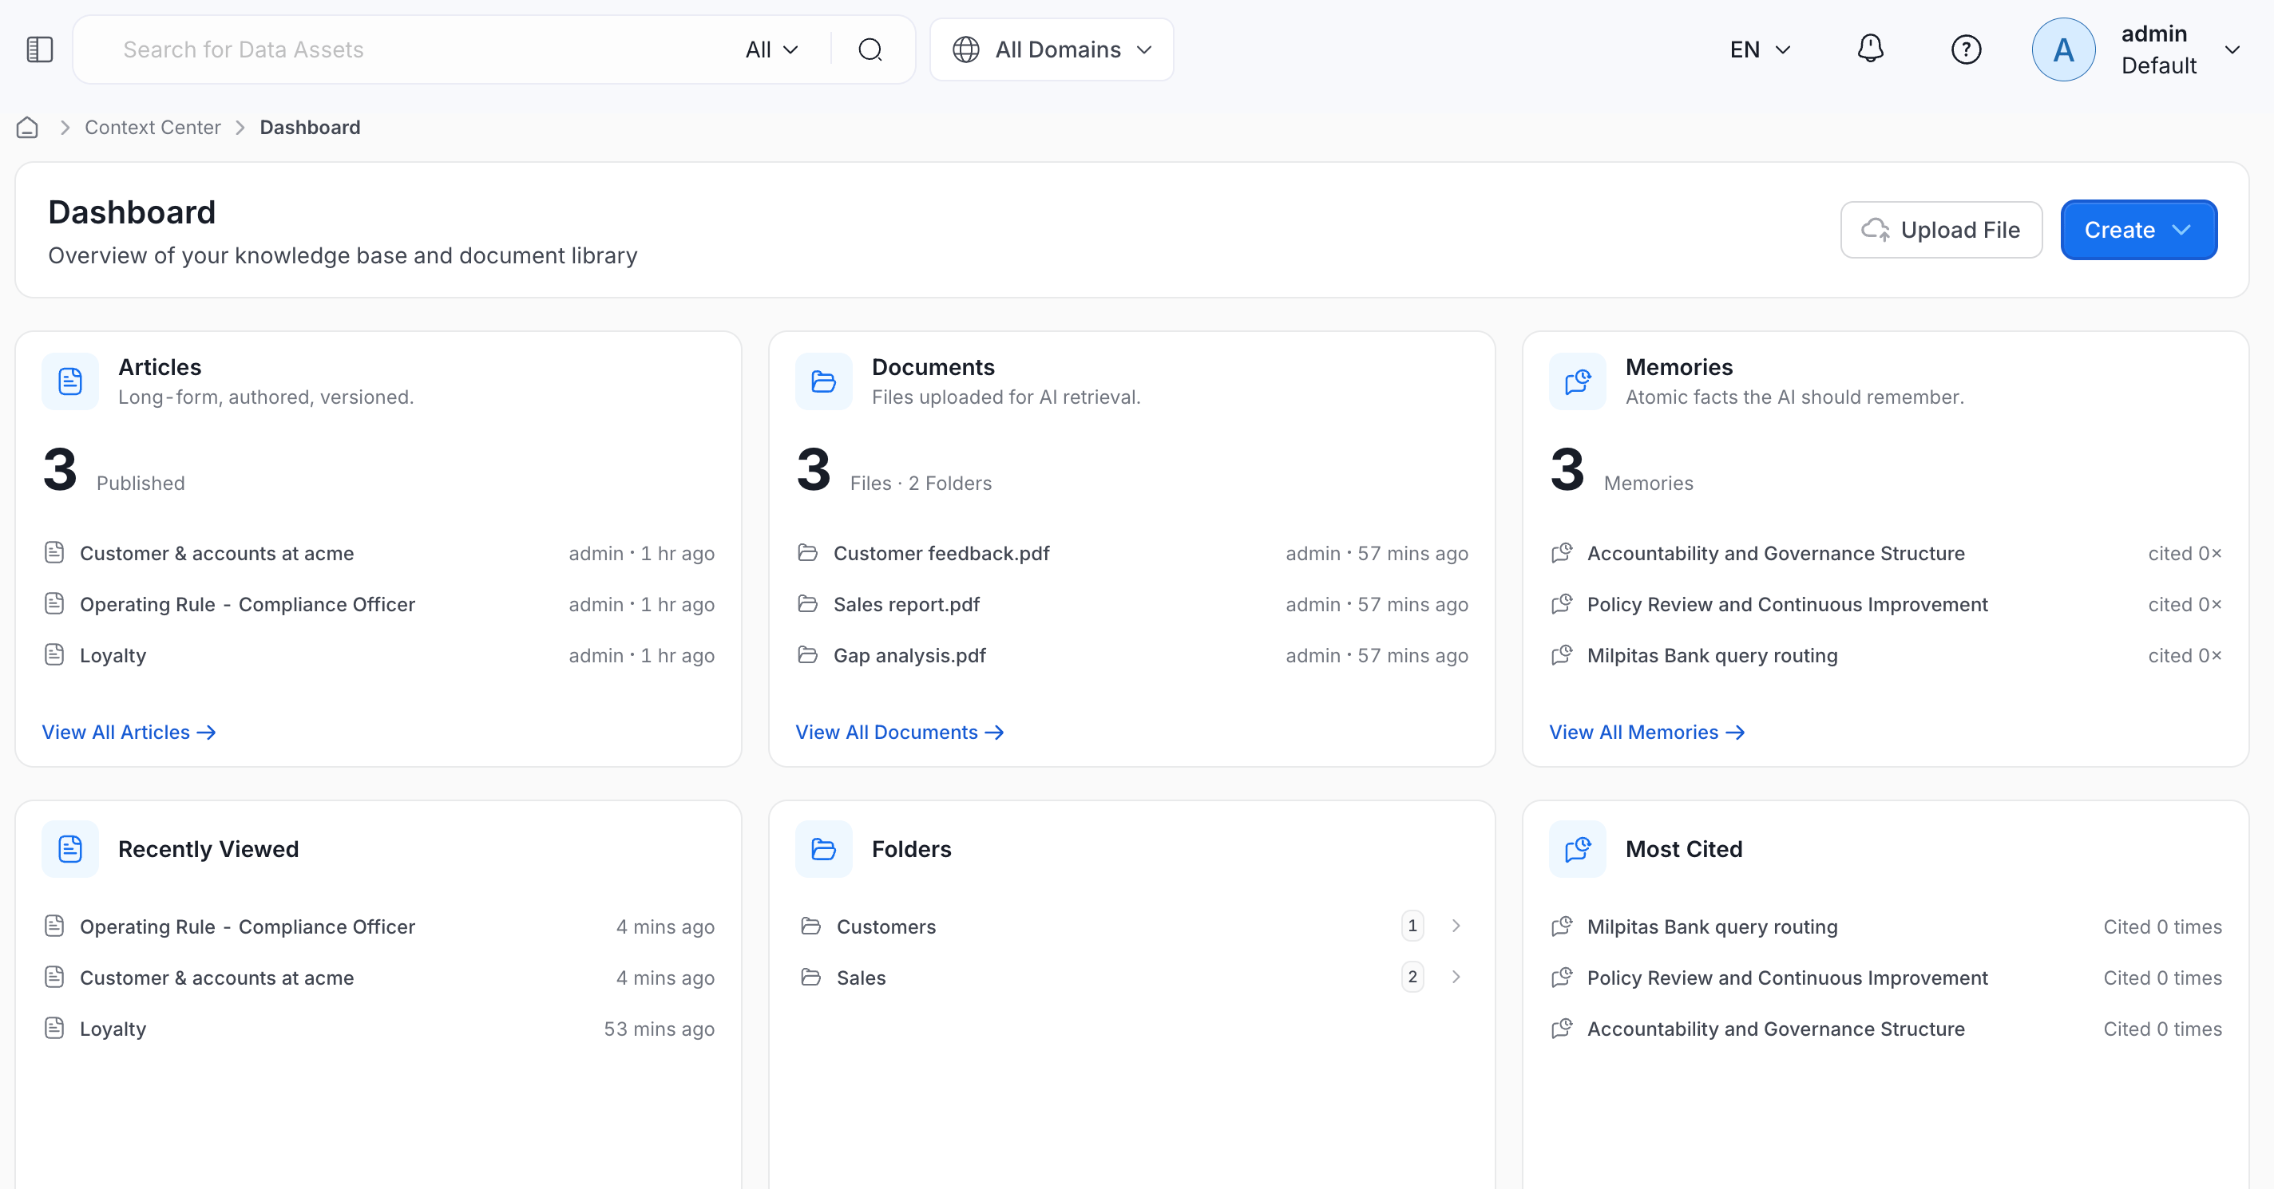Click memory icon beside Milpitas Bank in Memories
The image size is (2274, 1189).
point(1562,655)
